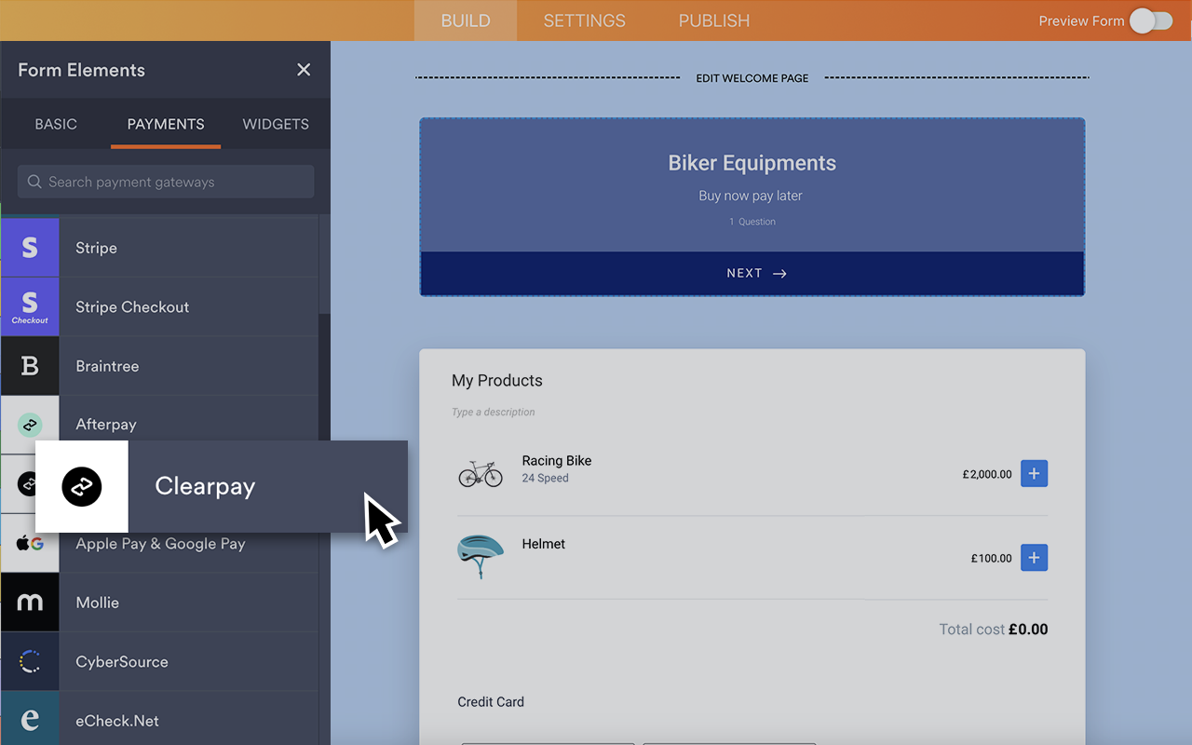Select the Stripe Checkout icon

coord(30,306)
